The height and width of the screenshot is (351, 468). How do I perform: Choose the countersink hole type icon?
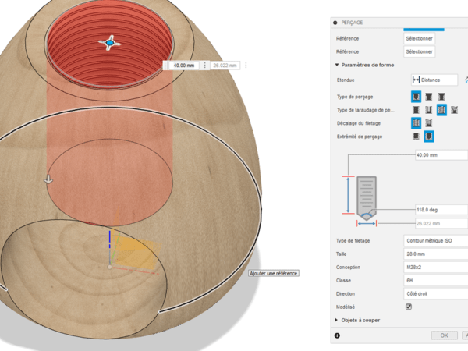pyautogui.click(x=441, y=96)
